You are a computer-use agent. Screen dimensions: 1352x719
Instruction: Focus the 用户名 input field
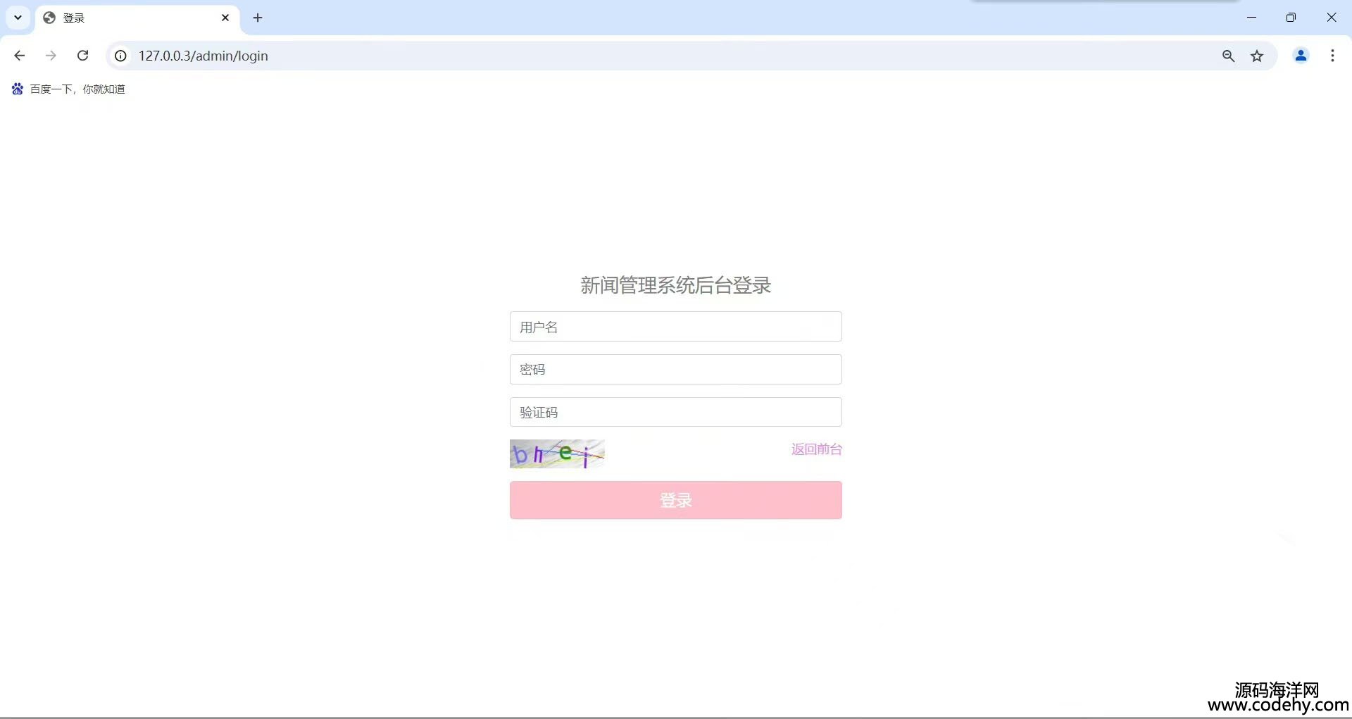tap(675, 327)
